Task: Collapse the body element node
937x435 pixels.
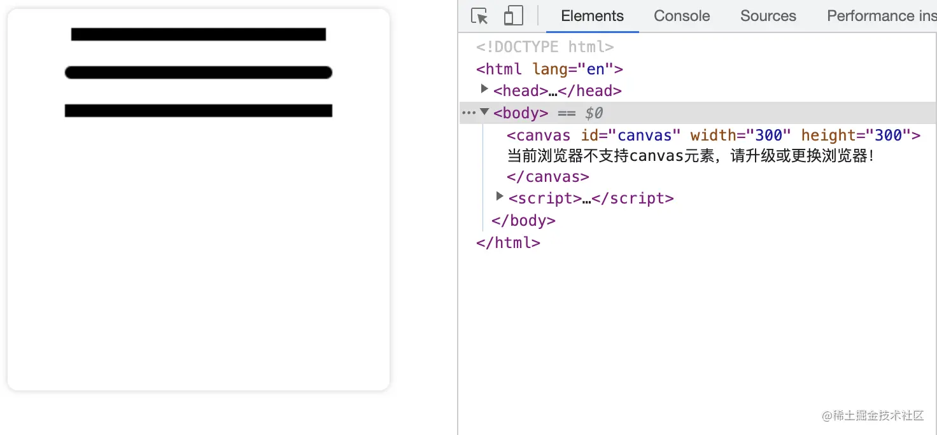Action: [x=484, y=112]
